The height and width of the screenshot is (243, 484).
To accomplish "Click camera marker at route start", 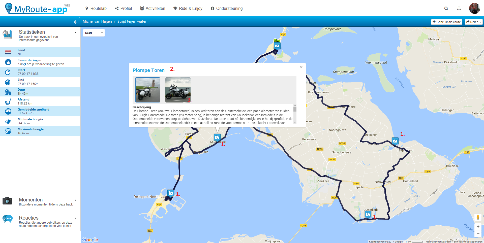I will (x=277, y=46).
